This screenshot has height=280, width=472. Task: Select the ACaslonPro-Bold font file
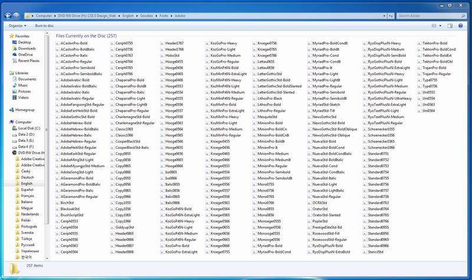pyautogui.click(x=71, y=43)
